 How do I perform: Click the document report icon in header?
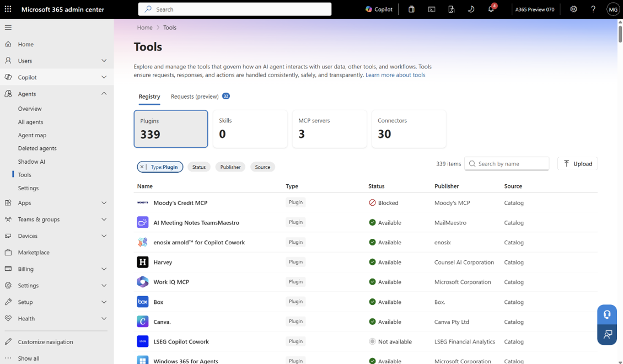point(452,9)
